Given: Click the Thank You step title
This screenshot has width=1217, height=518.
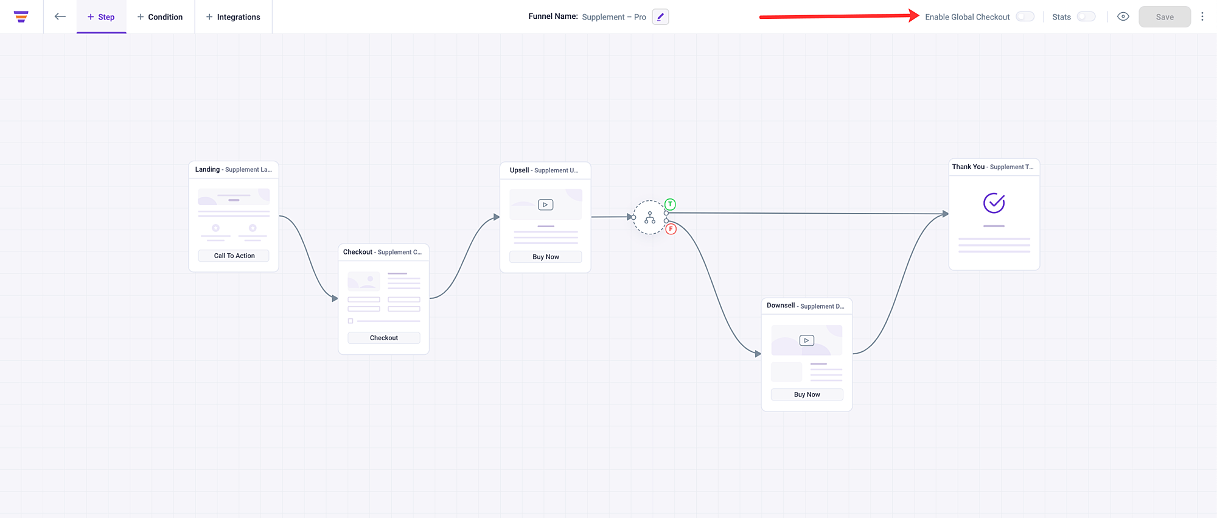Looking at the screenshot, I should [x=993, y=167].
